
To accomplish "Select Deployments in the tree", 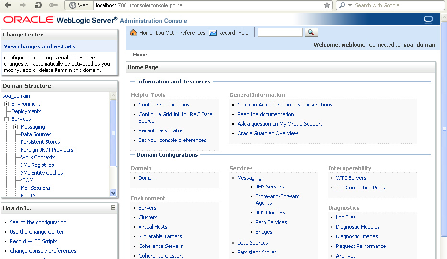I will tap(26, 111).
